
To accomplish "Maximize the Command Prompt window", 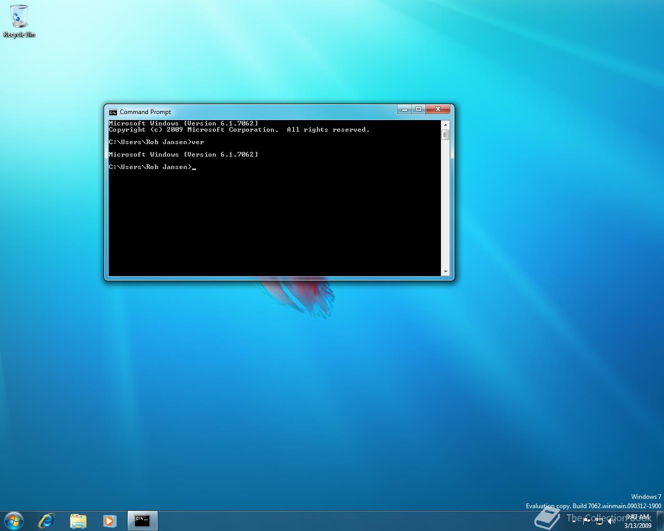I will pyautogui.click(x=418, y=109).
